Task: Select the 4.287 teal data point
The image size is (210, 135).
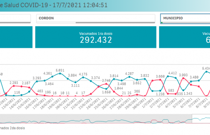Action: click(129, 77)
